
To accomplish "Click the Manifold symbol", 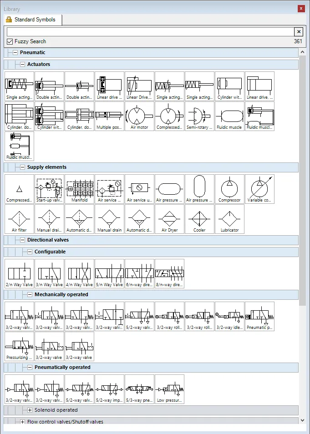I will coord(79,189).
